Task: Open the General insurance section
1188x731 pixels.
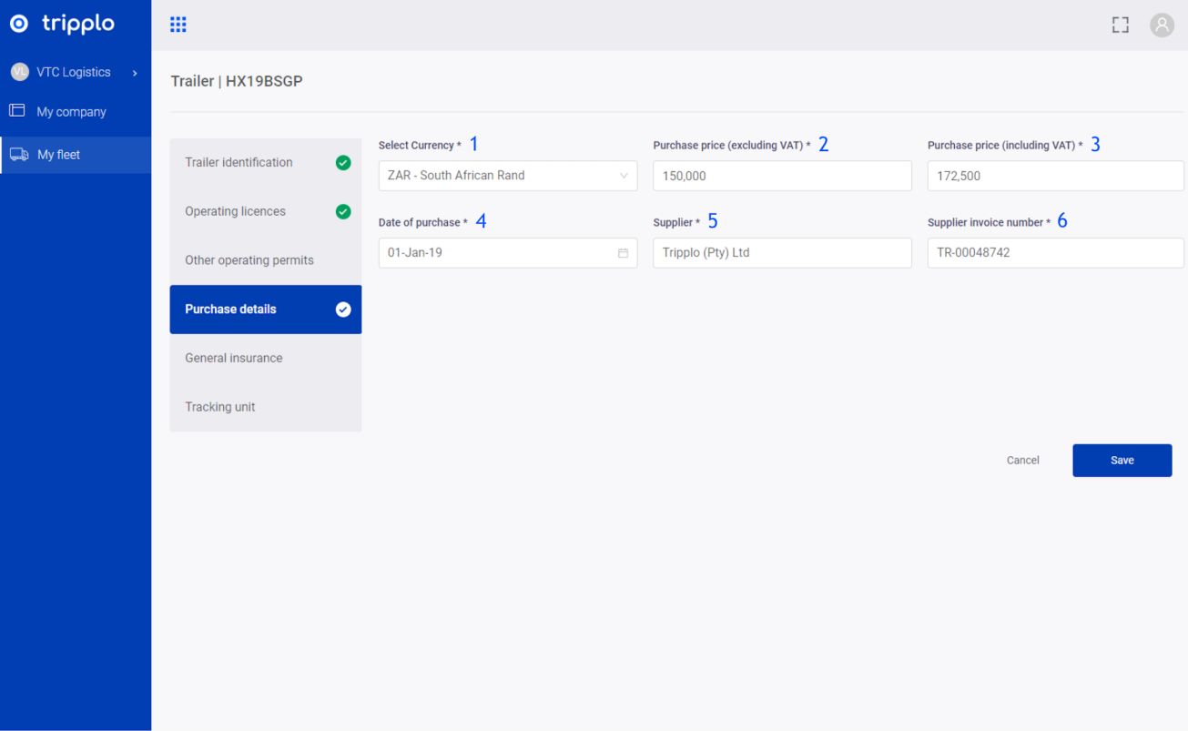Action: tap(234, 358)
